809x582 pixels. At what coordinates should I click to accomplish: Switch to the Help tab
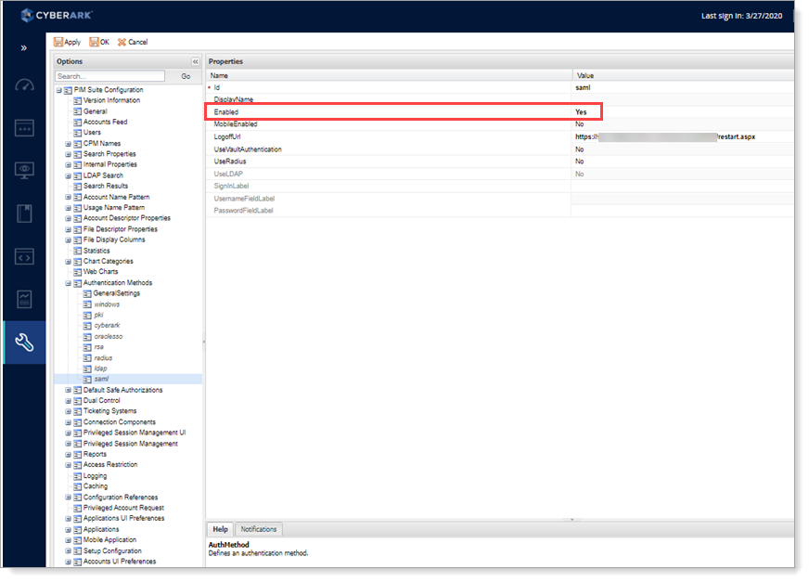pyautogui.click(x=220, y=529)
